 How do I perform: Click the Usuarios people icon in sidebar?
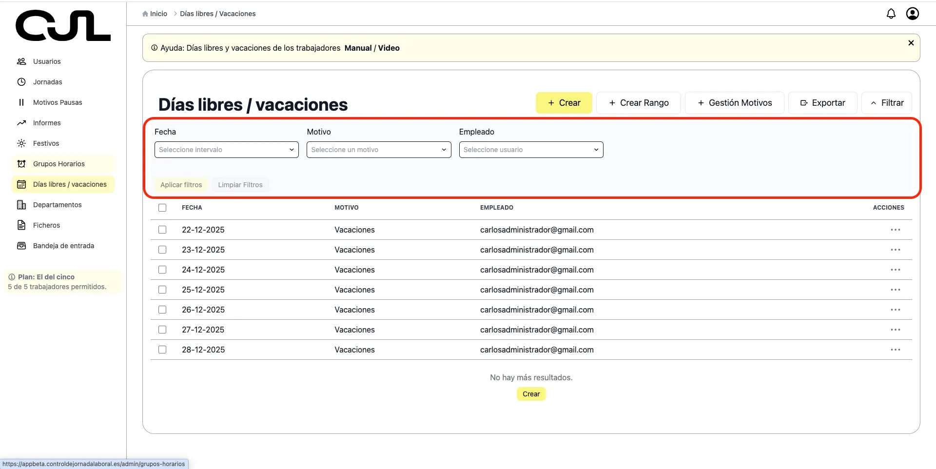(x=21, y=61)
